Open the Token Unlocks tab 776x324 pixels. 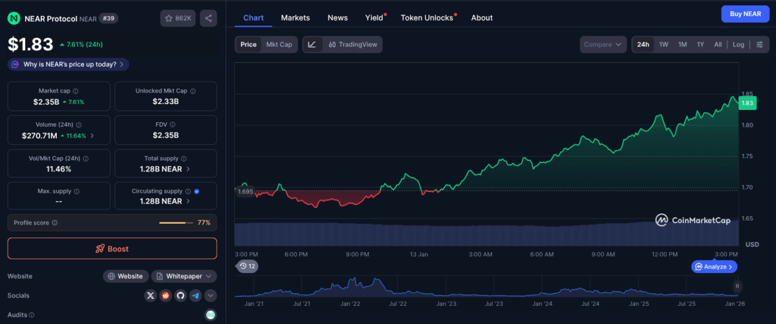pyautogui.click(x=427, y=17)
